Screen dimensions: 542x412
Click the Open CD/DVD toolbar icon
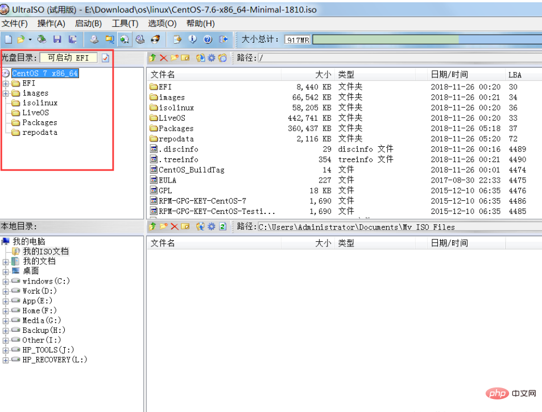42,39
